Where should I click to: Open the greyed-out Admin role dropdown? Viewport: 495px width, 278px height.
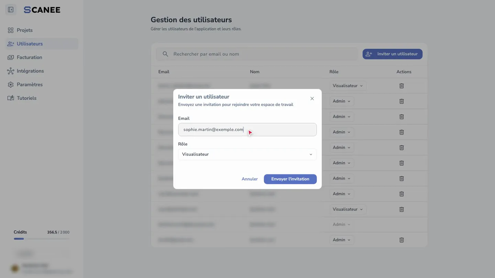pos(341,224)
